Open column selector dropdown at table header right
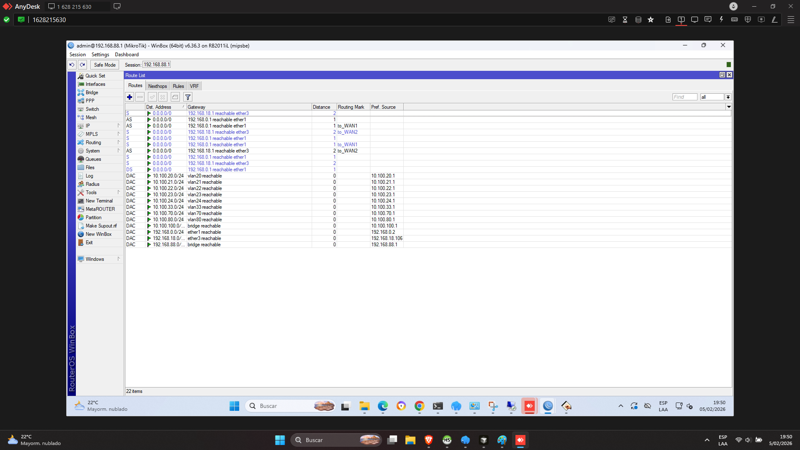This screenshot has height=450, width=800. pyautogui.click(x=729, y=107)
